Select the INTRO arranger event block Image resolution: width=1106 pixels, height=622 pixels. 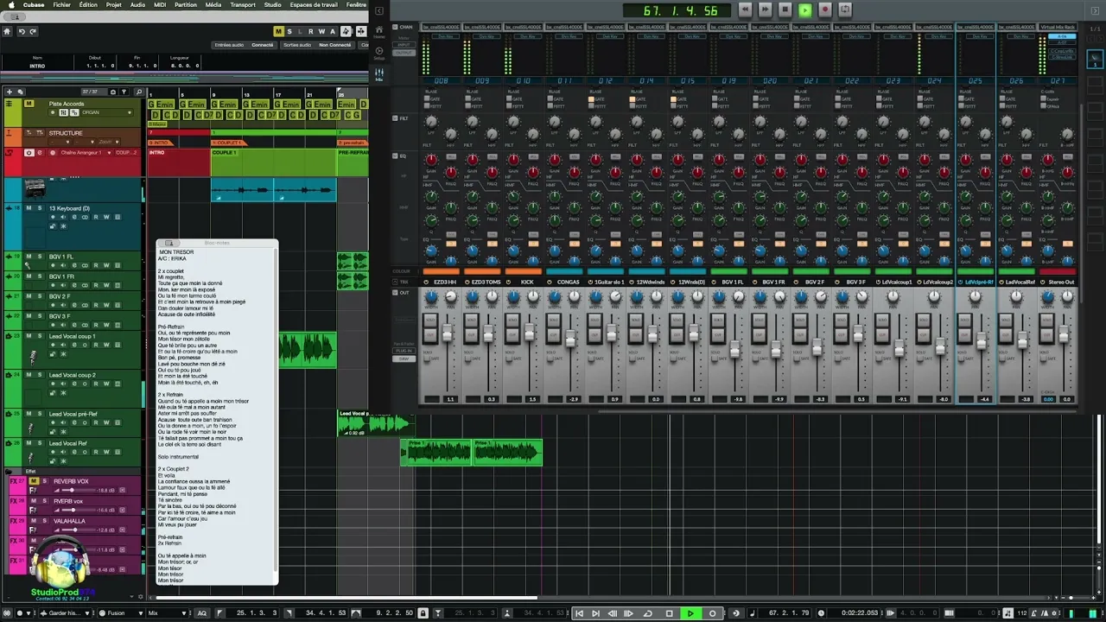click(180, 162)
